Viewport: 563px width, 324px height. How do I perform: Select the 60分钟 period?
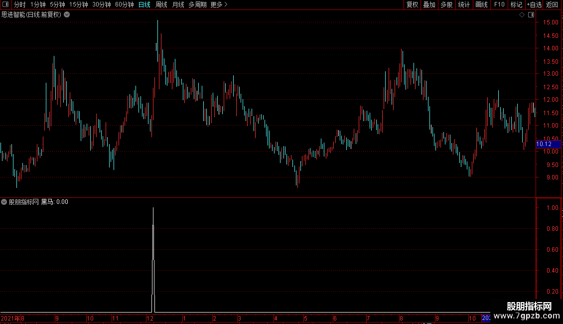tap(125, 4)
